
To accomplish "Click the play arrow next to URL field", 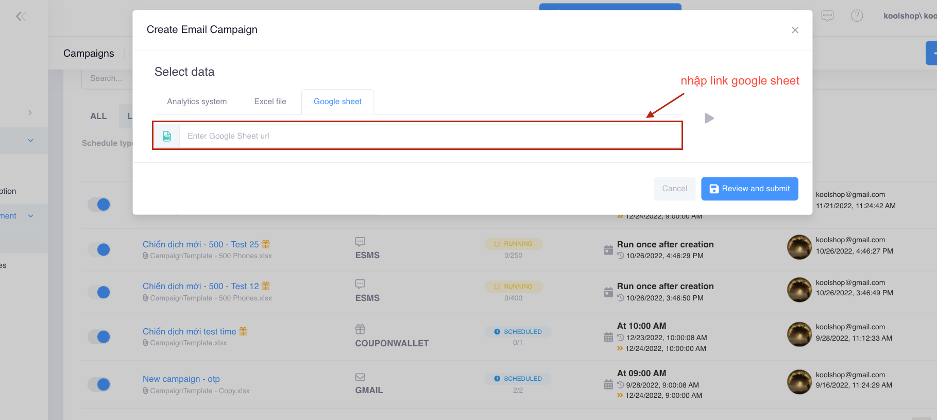I will (x=709, y=119).
